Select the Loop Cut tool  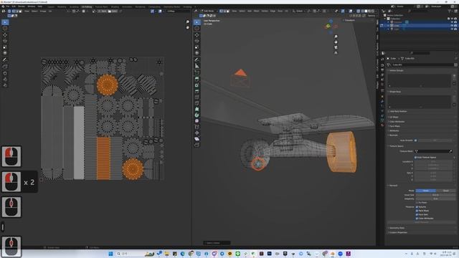197,97
